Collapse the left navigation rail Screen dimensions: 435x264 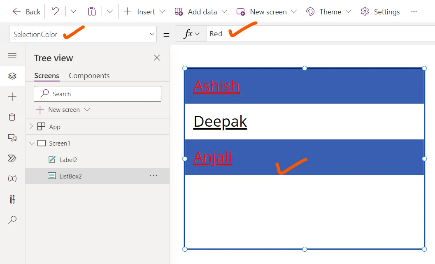[13, 56]
